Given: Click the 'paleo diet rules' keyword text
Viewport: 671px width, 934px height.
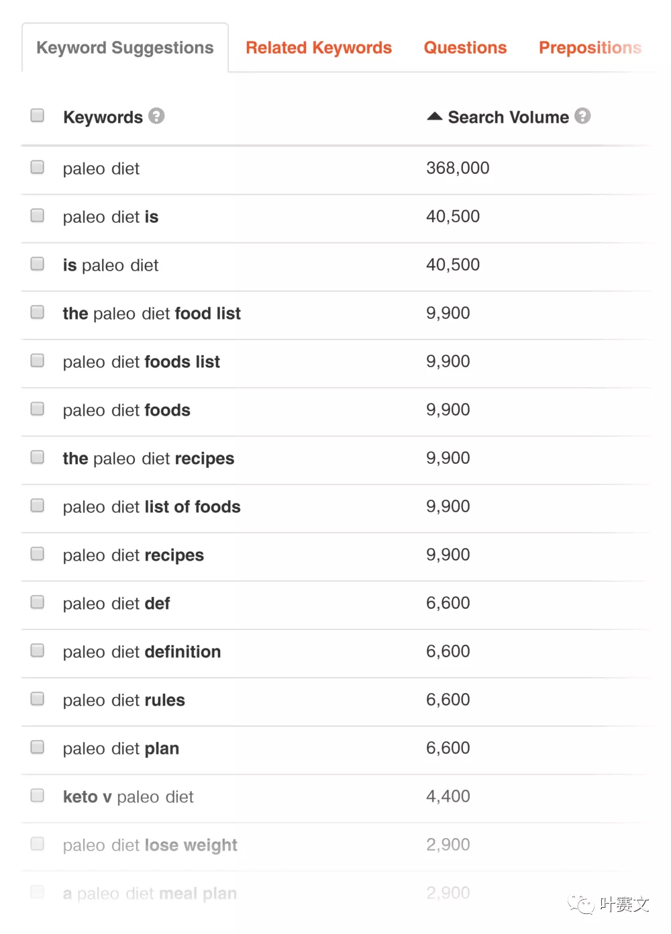Looking at the screenshot, I should click(x=124, y=700).
